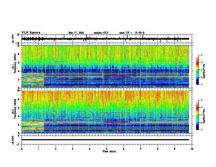Select the "start UT = 15:50:0" header text

click(x=132, y=33)
